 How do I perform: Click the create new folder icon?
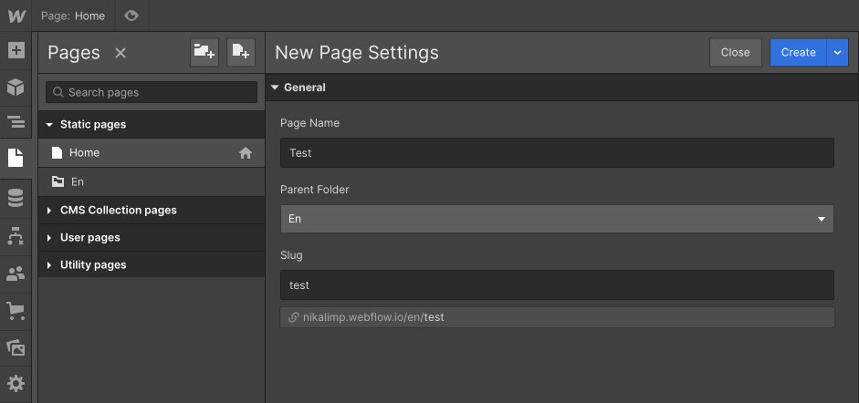pos(204,53)
